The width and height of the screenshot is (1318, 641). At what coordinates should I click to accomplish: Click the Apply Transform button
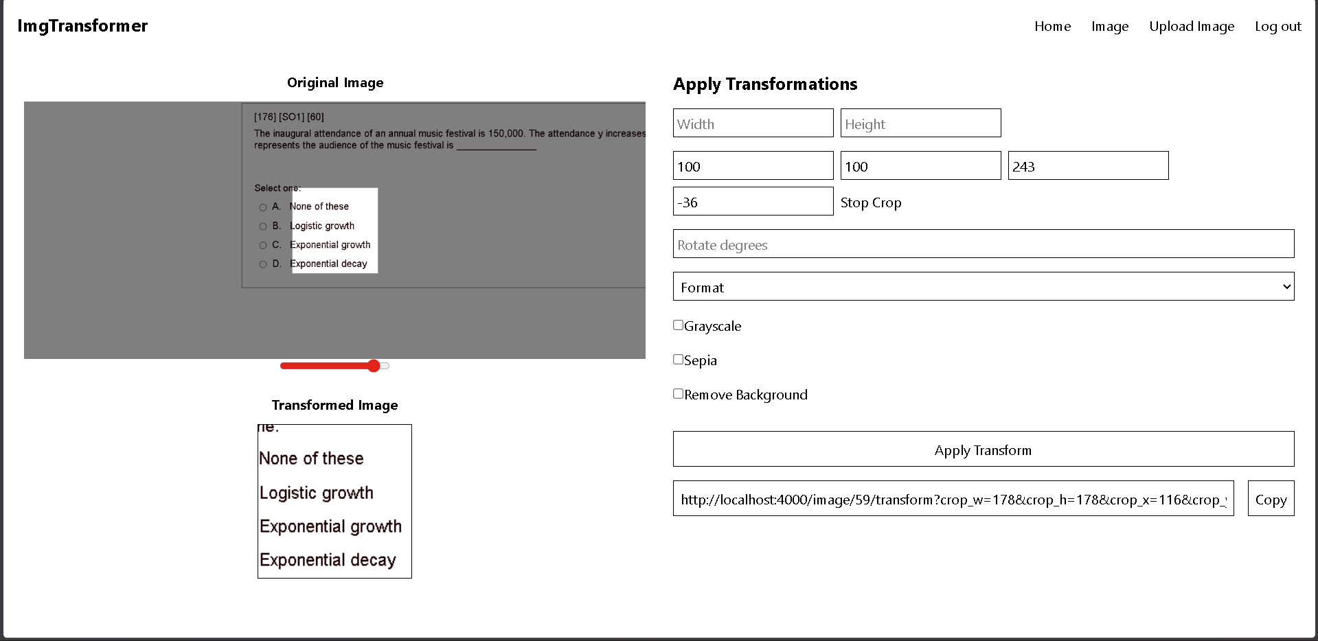pos(983,450)
